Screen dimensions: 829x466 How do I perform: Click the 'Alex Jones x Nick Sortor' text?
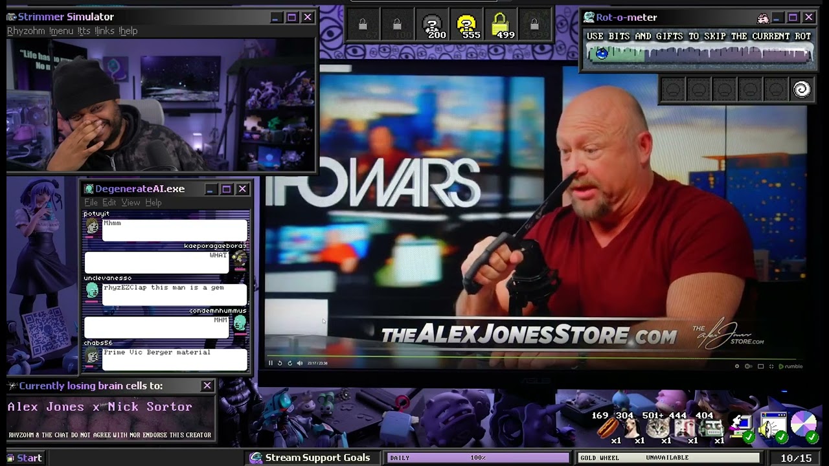click(x=100, y=407)
